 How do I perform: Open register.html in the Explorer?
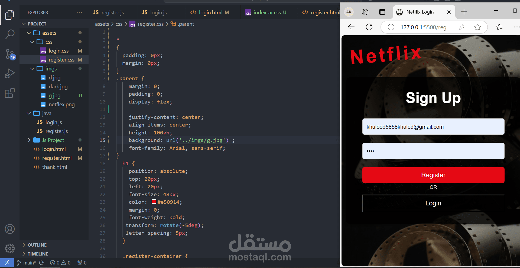pyautogui.click(x=54, y=158)
